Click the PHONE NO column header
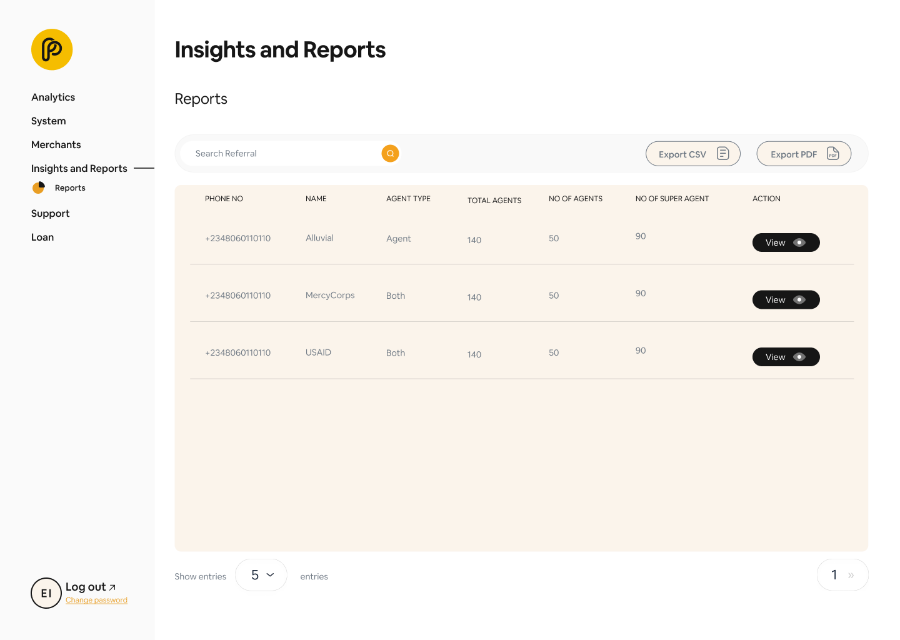 click(x=224, y=199)
